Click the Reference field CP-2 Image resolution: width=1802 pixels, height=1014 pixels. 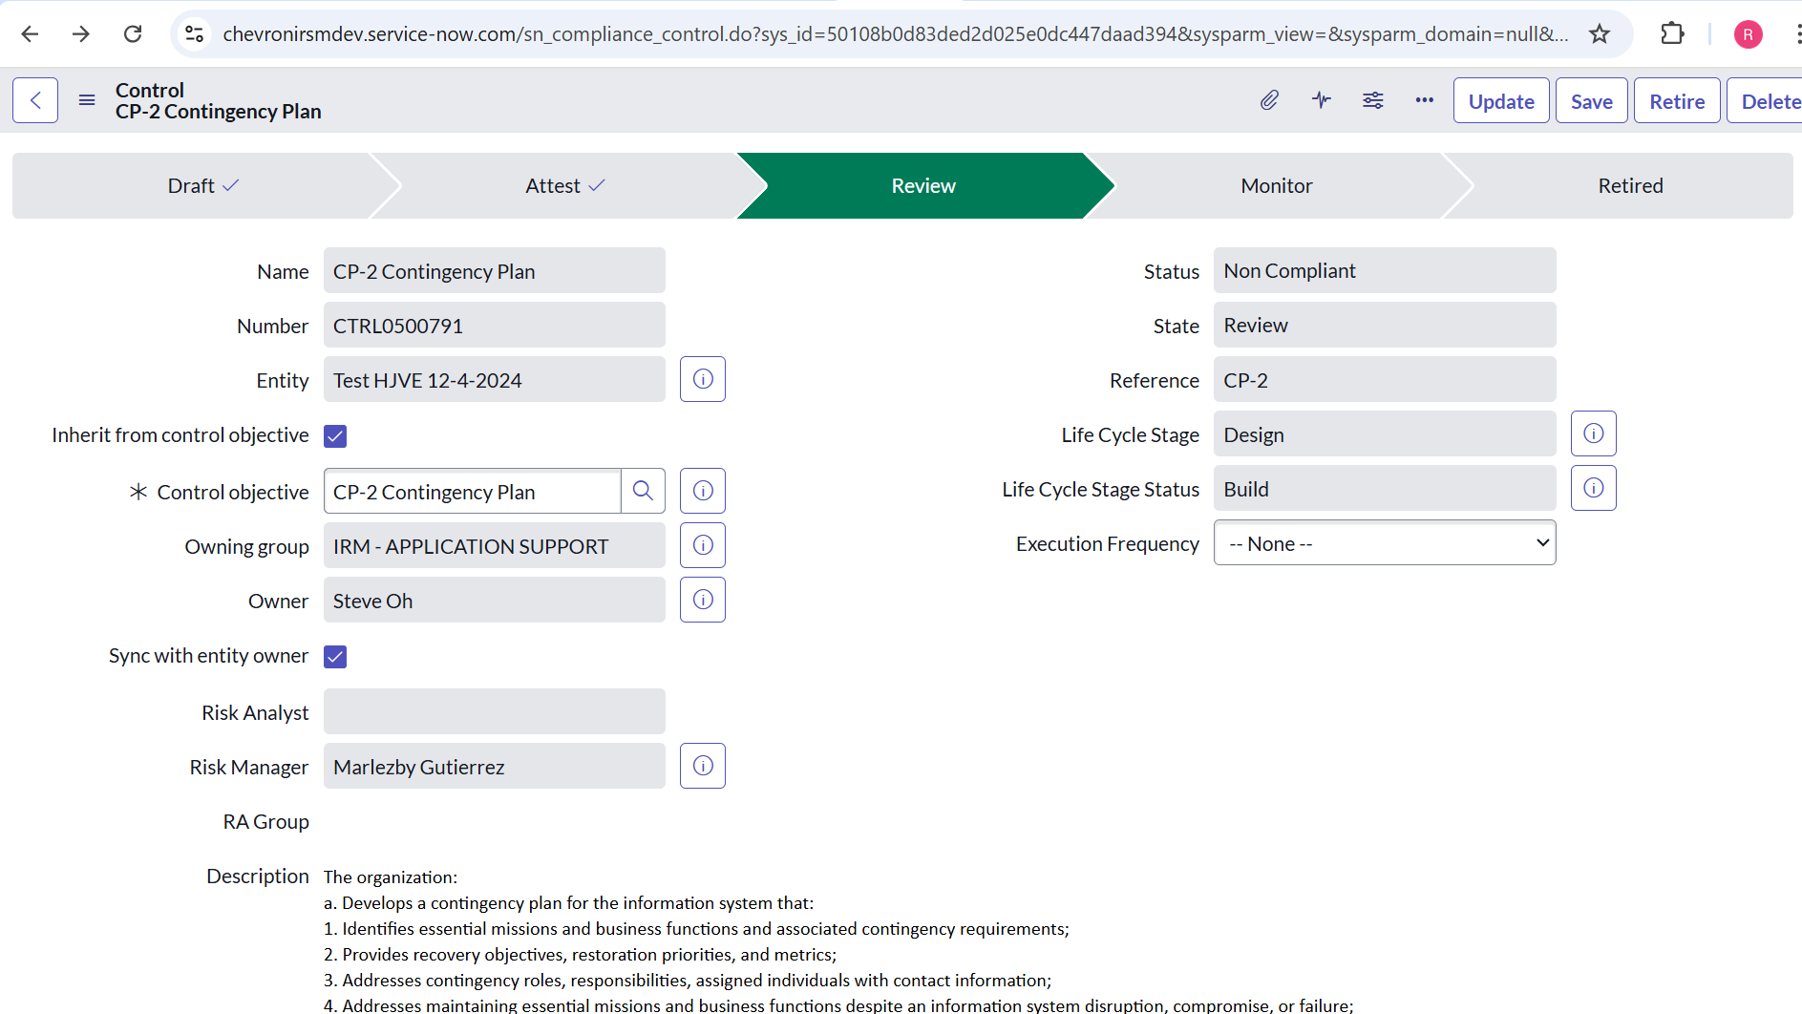click(x=1385, y=379)
